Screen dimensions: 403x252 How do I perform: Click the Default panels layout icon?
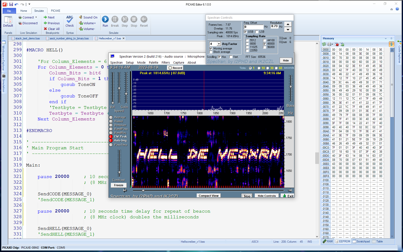point(8,20)
